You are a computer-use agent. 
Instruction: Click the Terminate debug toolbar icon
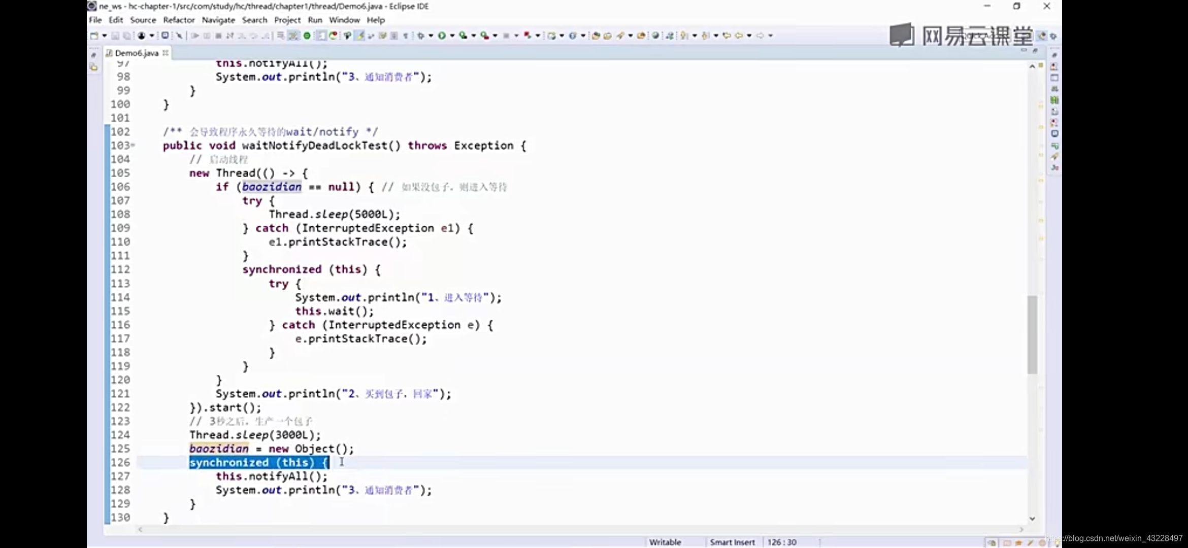coord(218,36)
